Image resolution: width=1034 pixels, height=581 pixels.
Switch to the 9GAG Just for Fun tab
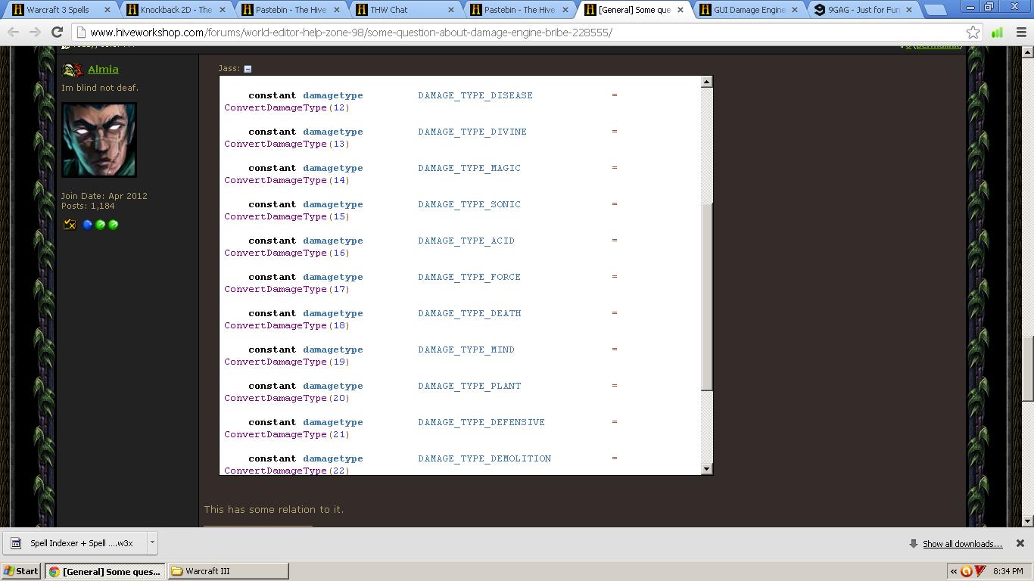click(x=864, y=10)
